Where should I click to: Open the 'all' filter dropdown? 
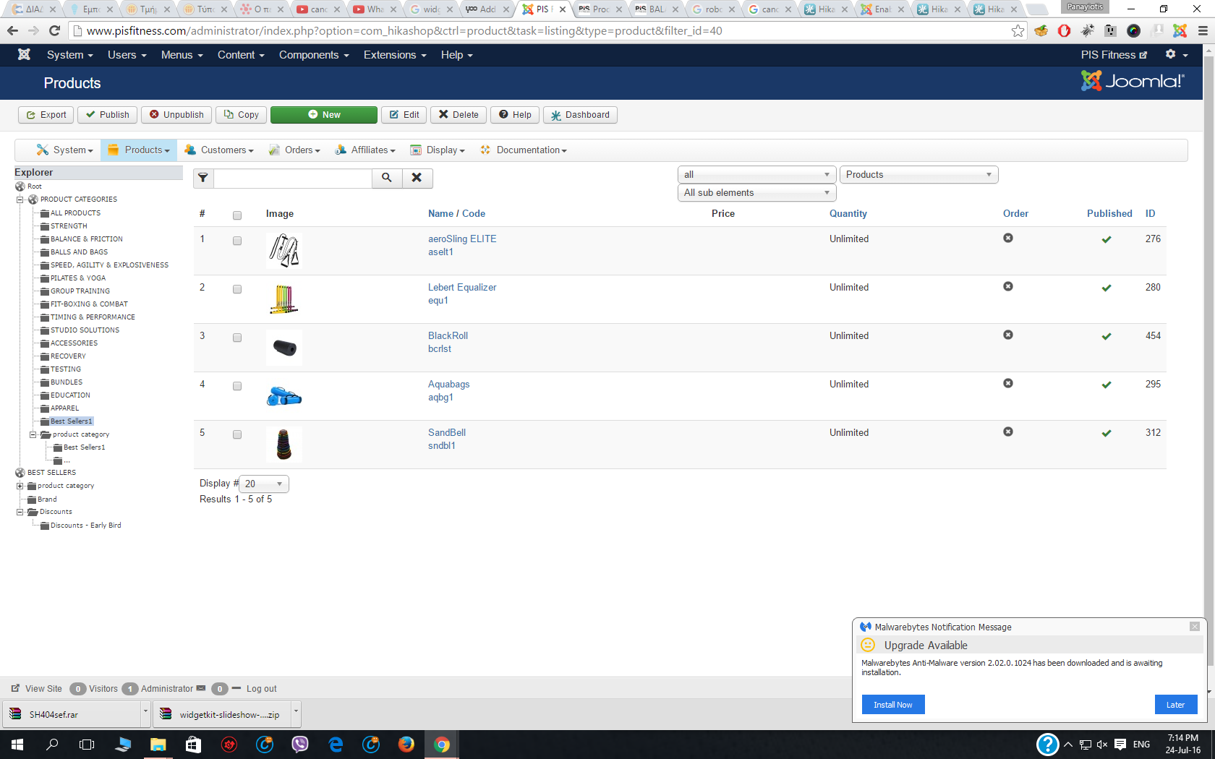(756, 174)
